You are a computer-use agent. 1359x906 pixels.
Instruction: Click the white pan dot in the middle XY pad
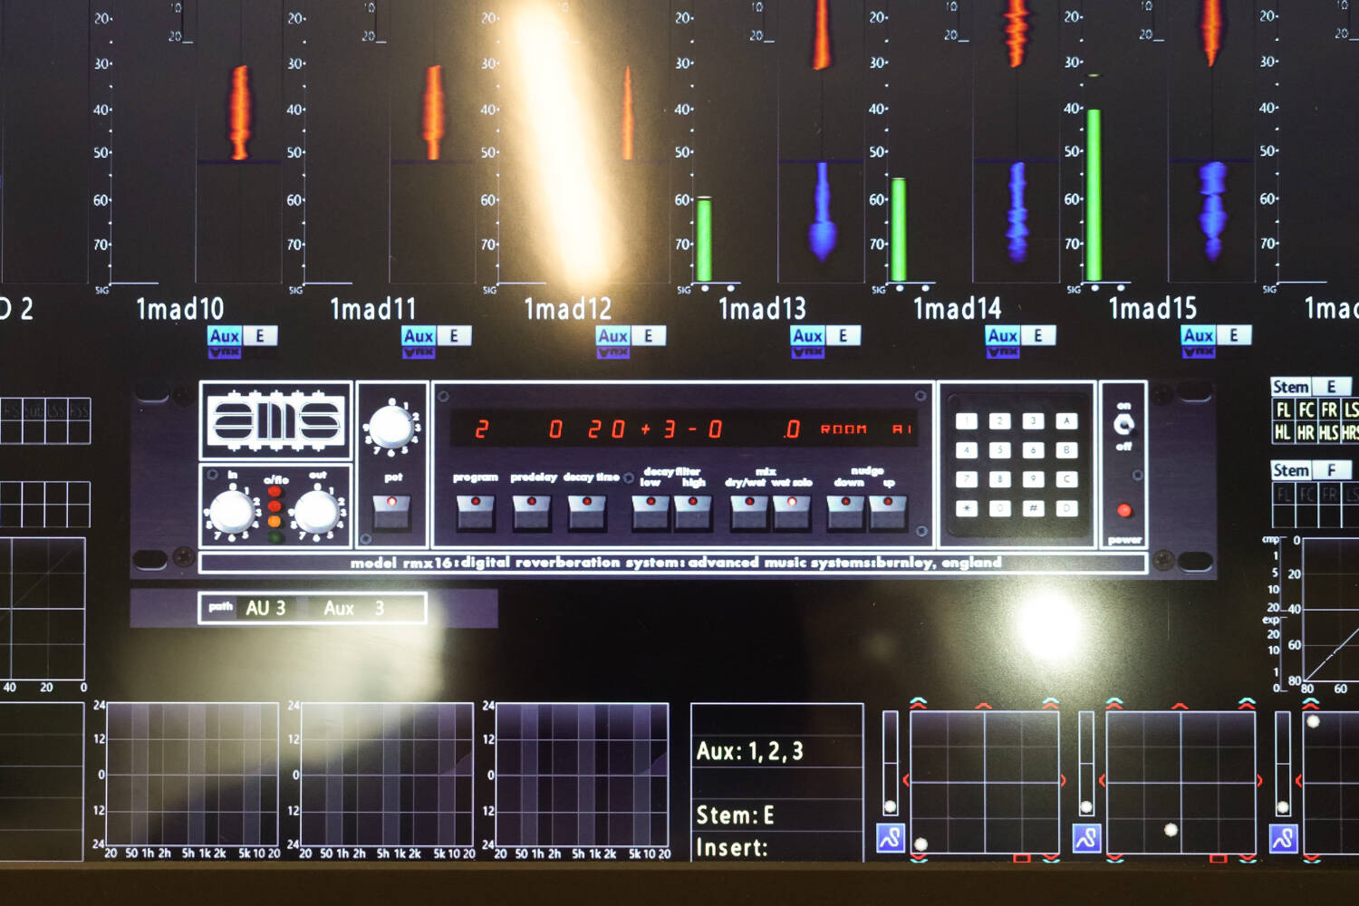(x=1171, y=829)
